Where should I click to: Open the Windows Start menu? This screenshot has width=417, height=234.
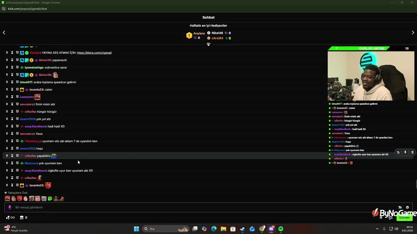click(137, 229)
